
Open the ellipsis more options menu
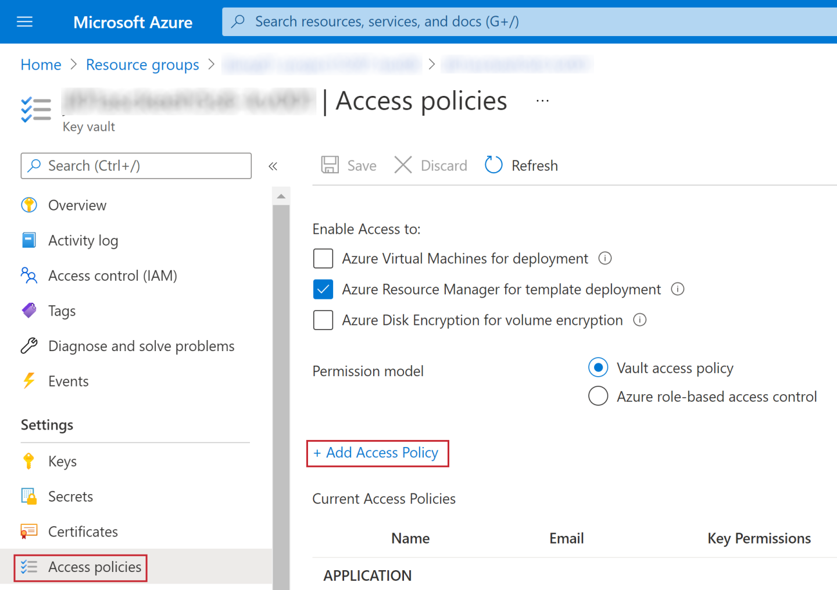tap(542, 101)
